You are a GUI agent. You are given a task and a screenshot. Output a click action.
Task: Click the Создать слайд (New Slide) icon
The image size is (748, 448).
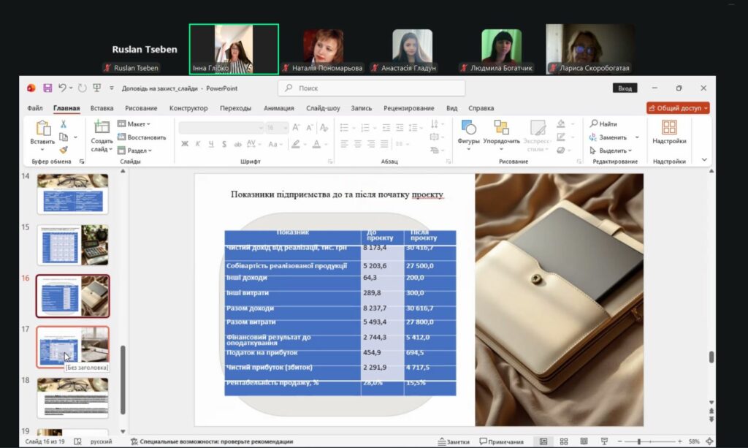pyautogui.click(x=102, y=128)
